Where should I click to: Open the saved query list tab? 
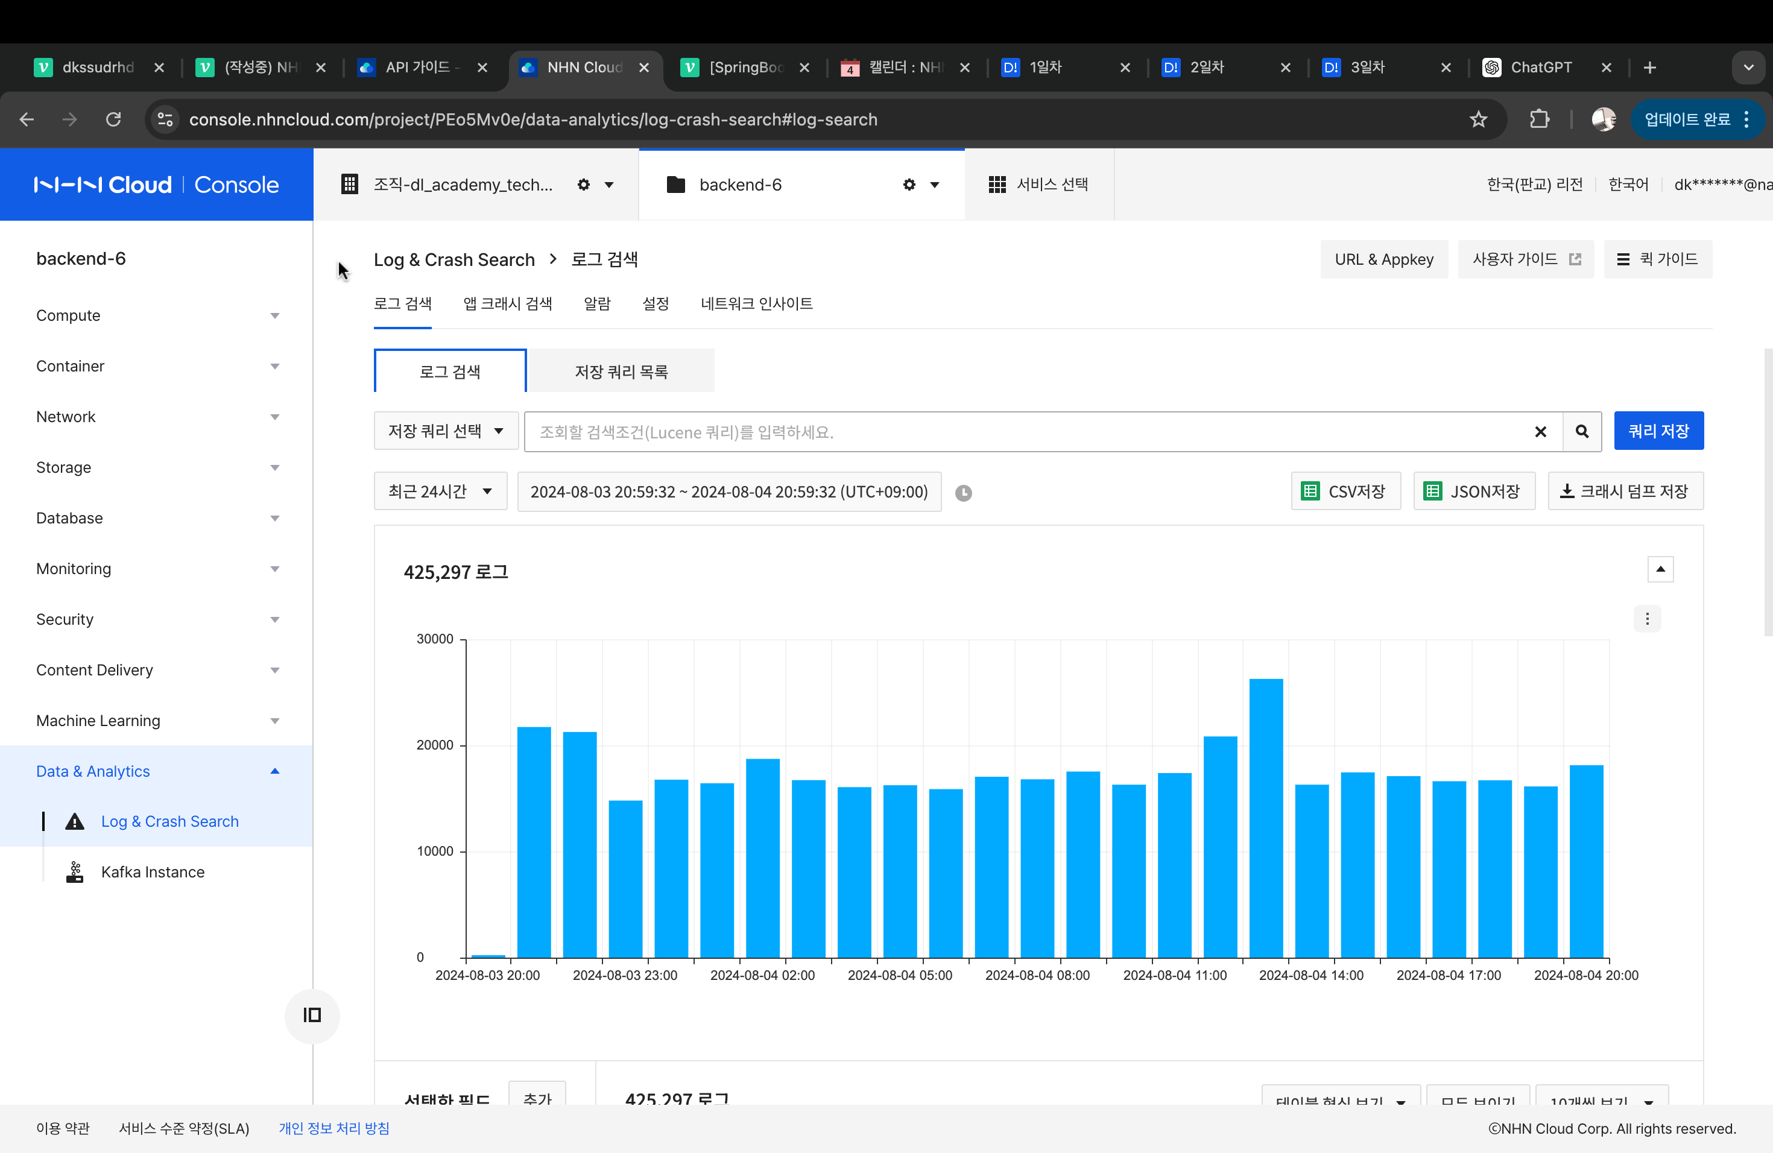coord(621,371)
